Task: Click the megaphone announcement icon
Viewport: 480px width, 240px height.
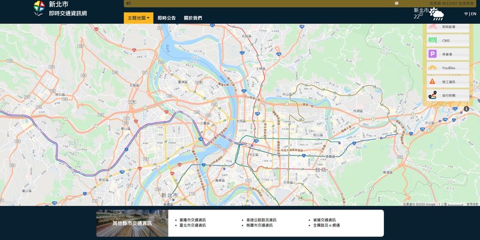Action: point(128,4)
